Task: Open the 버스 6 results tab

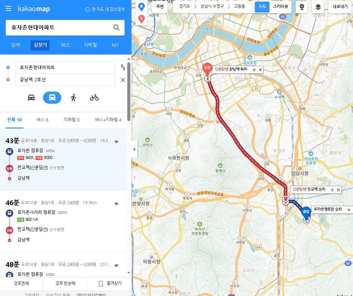Action: [42, 120]
